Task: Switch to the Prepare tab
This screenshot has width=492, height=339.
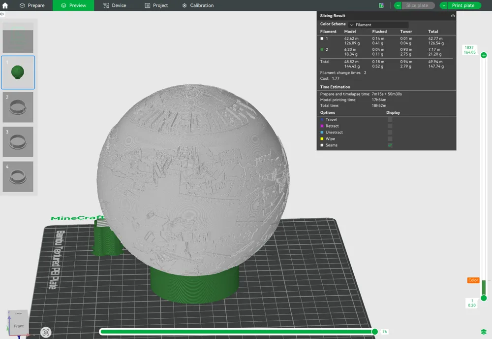Action: 32,5
